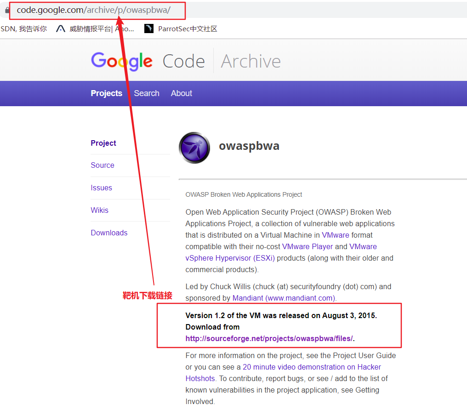The width and height of the screenshot is (467, 416).
Task: Click the lock icon in address bar
Action: click(x=7, y=10)
